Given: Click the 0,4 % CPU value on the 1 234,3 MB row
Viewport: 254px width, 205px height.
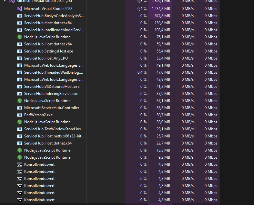Looking at the screenshot, I should (x=142, y=9).
